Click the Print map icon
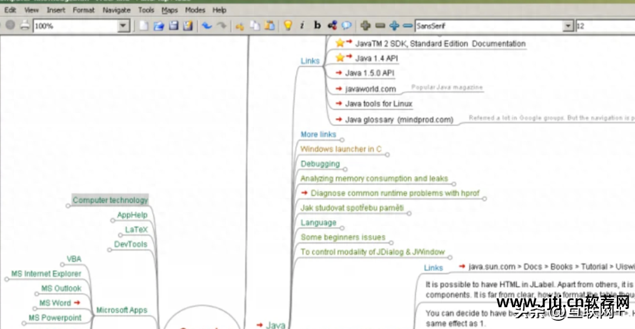This screenshot has width=635, height=329. (25, 25)
